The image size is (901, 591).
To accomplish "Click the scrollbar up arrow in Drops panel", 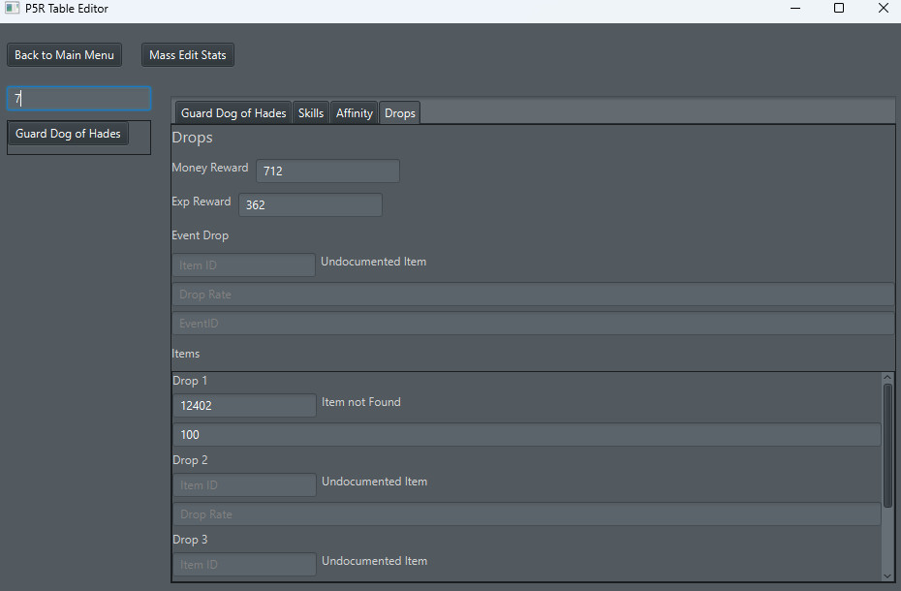I will click(x=888, y=375).
